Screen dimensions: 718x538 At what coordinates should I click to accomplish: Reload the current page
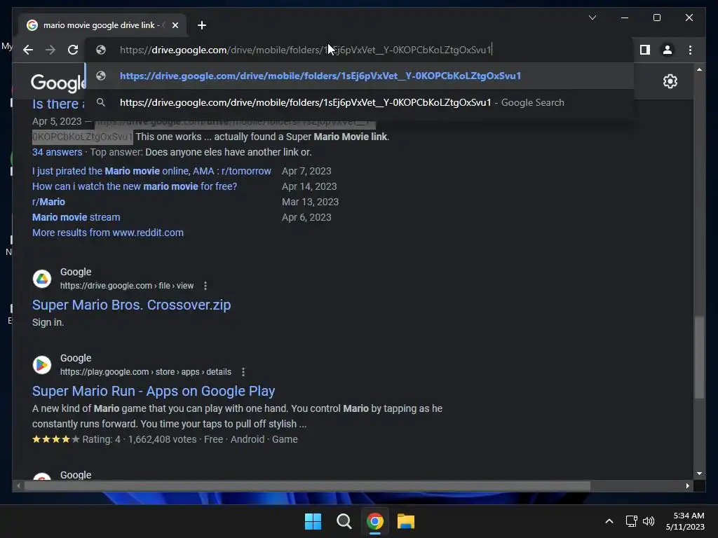click(73, 50)
